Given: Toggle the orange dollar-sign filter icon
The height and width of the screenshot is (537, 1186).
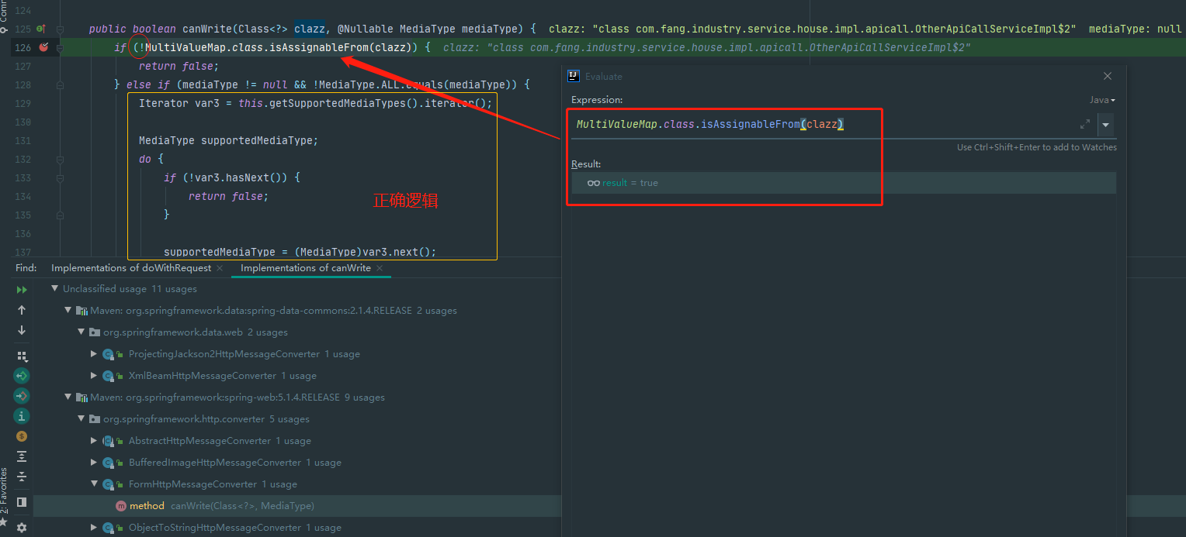Looking at the screenshot, I should tap(22, 436).
